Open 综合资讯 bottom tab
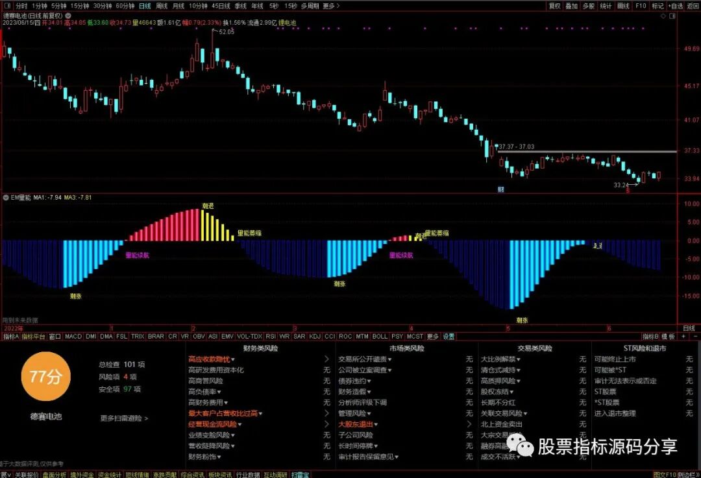 point(193,474)
